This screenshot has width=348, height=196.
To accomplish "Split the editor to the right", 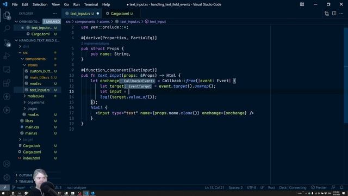I will pos(334,14).
